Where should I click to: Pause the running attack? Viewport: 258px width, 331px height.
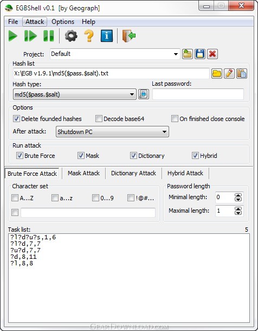click(48, 36)
